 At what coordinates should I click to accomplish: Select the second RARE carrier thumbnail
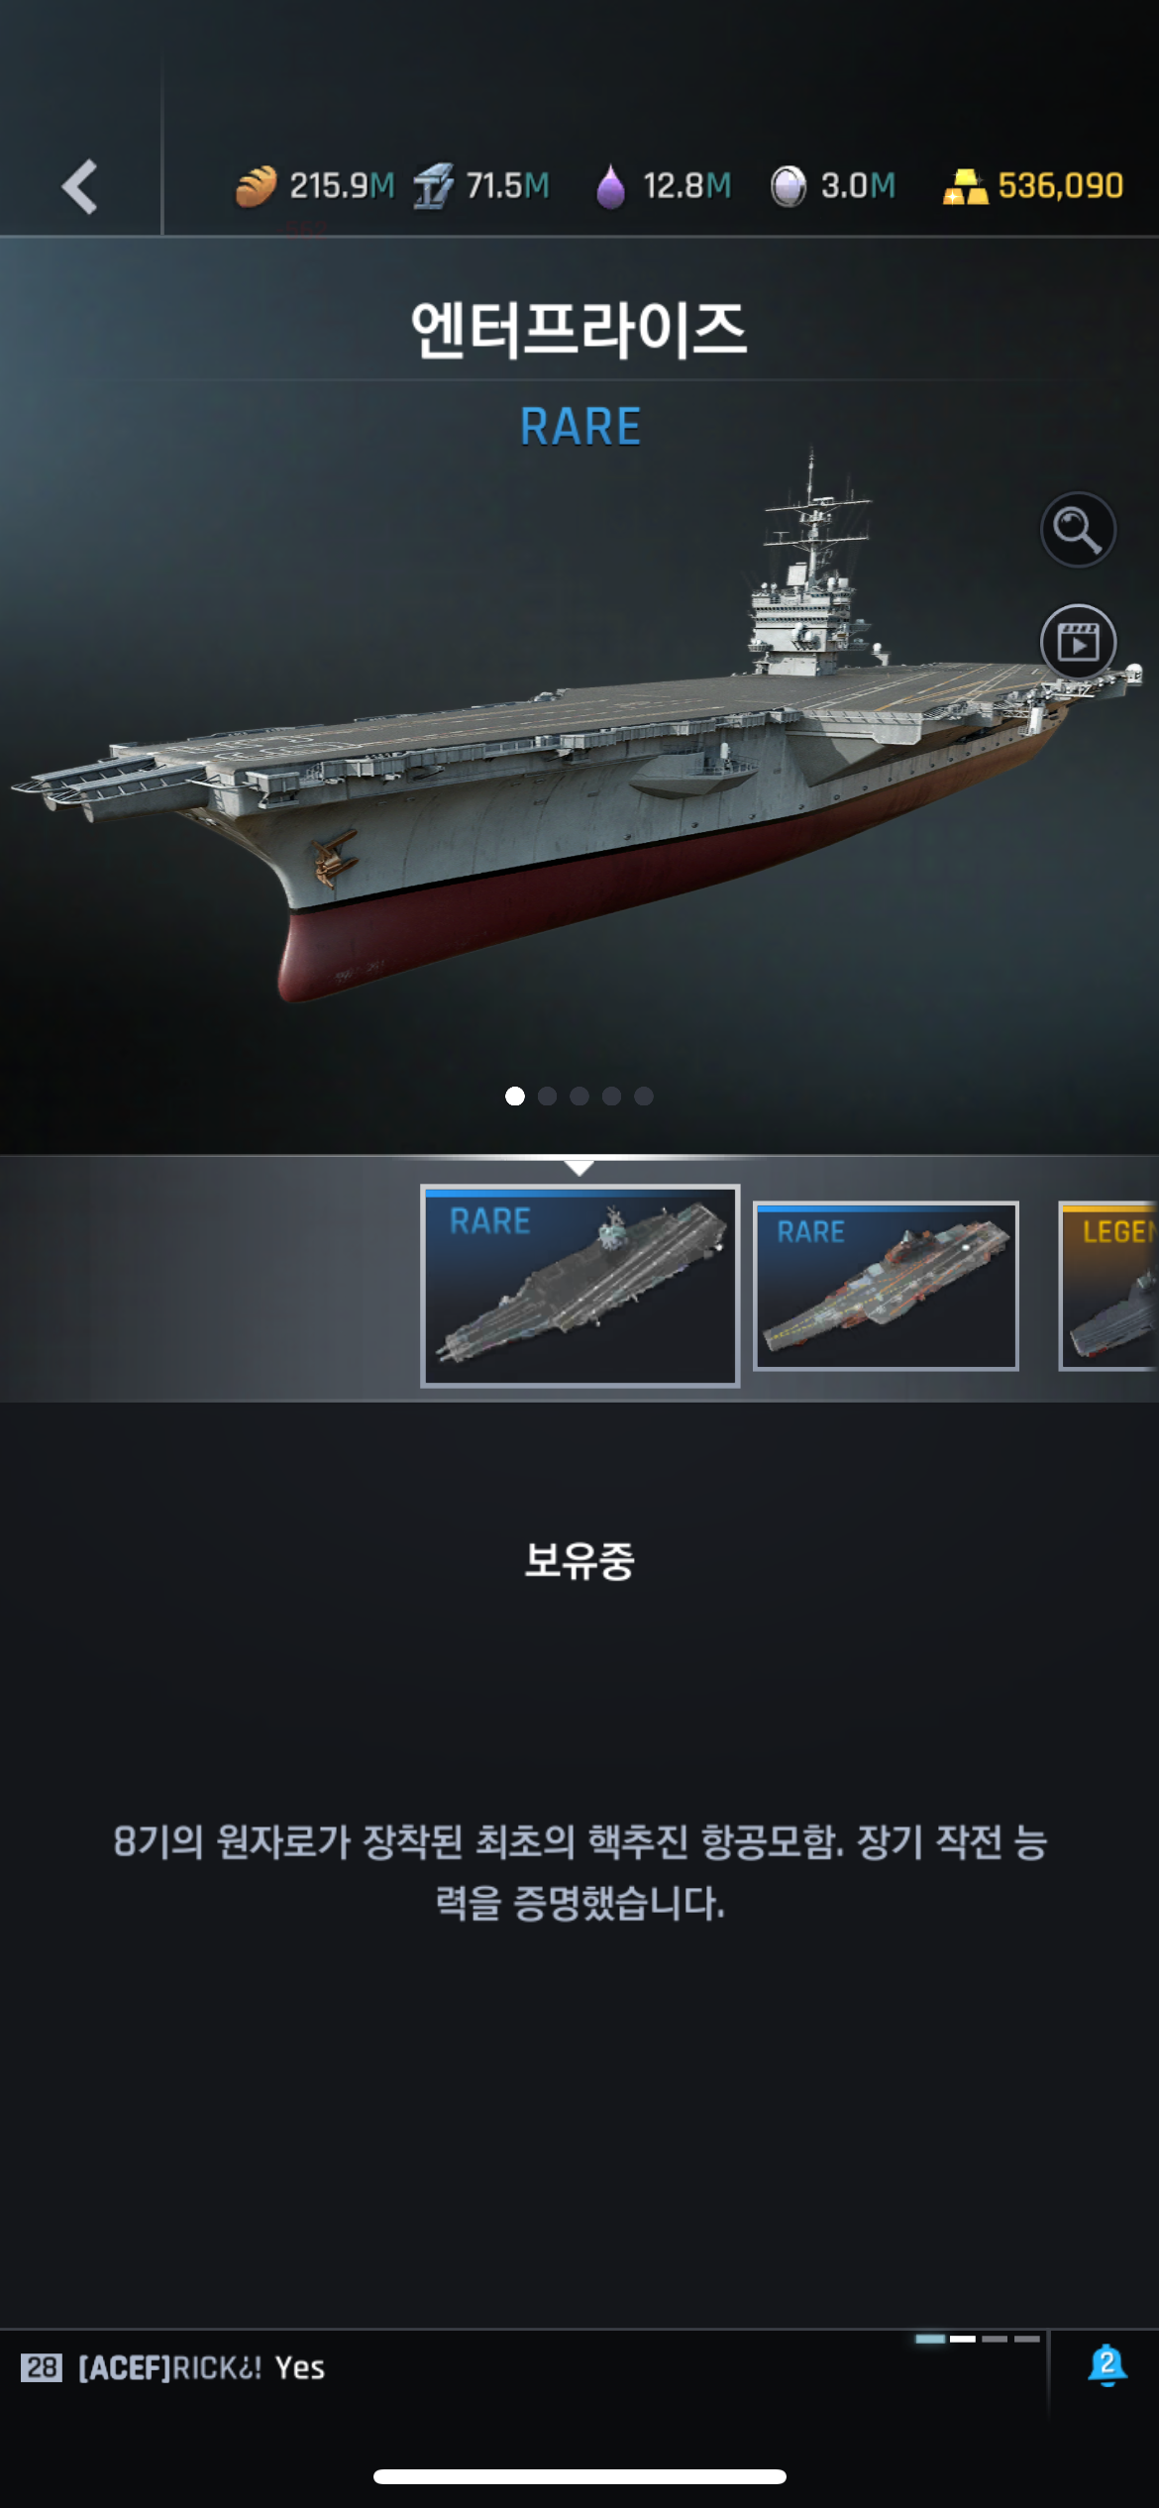(x=886, y=1286)
